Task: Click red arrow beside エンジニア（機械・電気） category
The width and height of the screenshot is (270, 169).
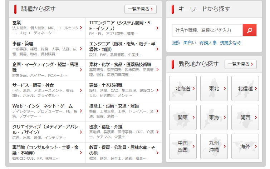Action: [157, 49]
